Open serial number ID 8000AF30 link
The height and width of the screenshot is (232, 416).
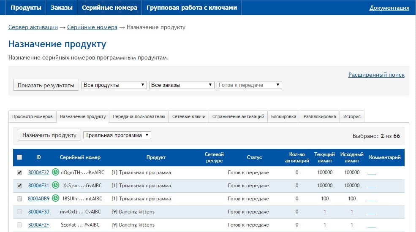38,212
